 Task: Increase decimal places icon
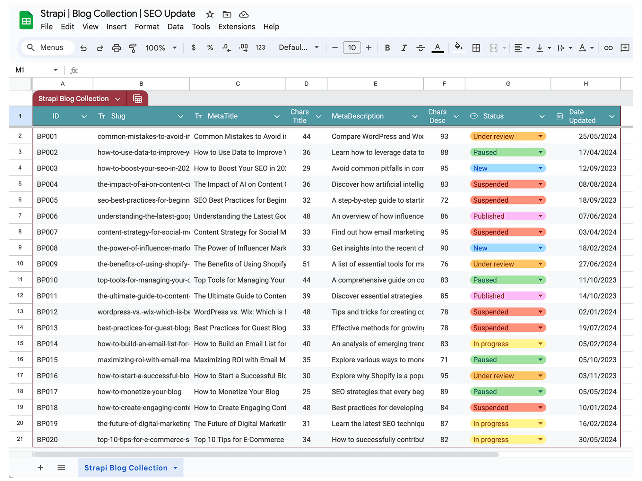click(243, 48)
